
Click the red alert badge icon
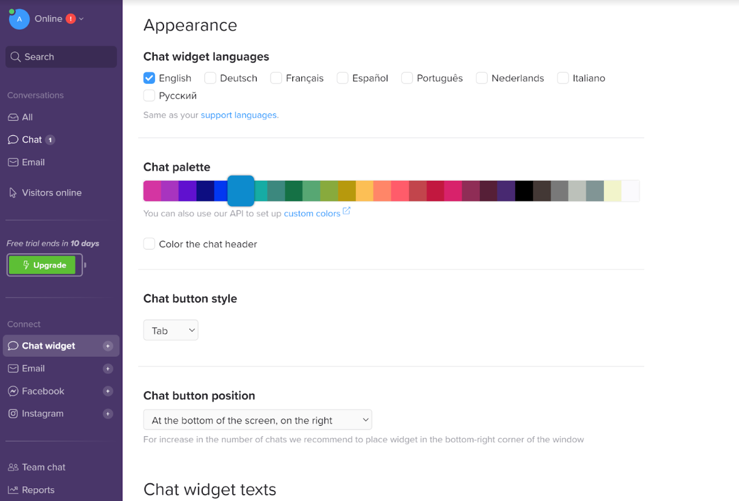coord(71,19)
